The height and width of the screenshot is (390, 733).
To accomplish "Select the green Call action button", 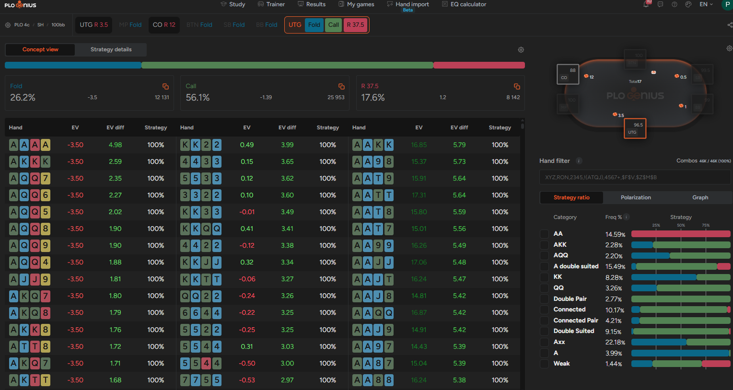I will 334,25.
